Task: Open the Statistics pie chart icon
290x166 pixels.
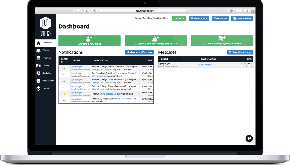Action: coord(39,73)
